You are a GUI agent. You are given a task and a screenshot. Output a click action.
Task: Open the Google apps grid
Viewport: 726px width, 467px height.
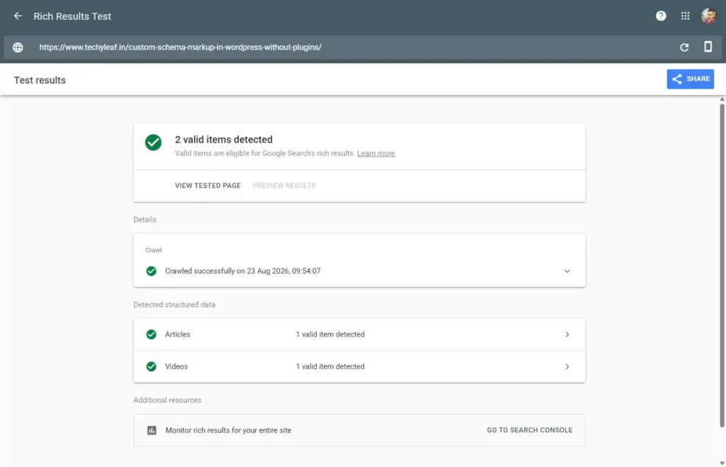click(686, 16)
